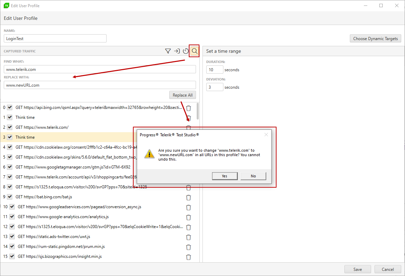Uncheck row 9 bat.bing.com checkbox
The width and height of the screenshot is (405, 276).
coord(10,197)
